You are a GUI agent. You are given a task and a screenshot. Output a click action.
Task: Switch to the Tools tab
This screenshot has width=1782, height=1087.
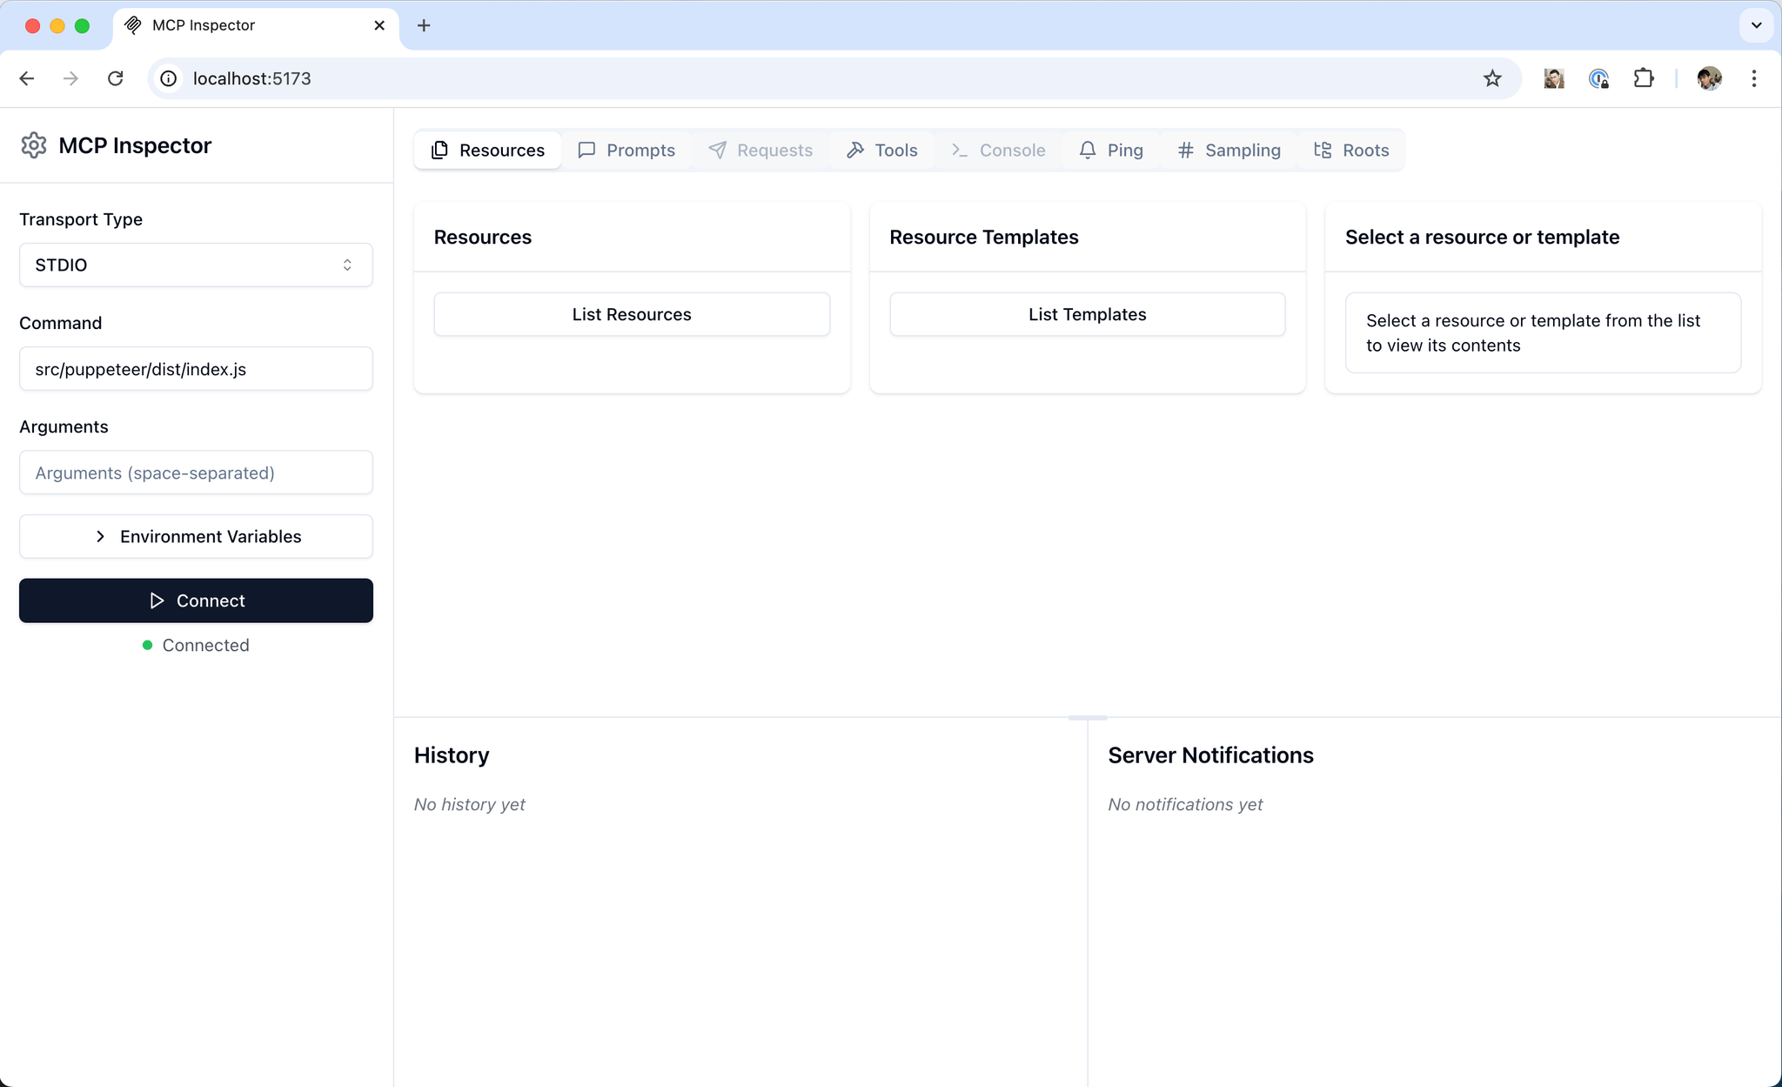pos(894,149)
